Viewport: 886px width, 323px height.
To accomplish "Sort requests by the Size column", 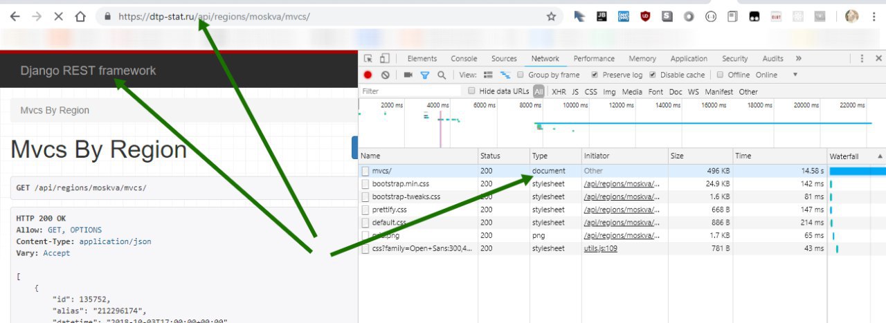I will [700, 156].
